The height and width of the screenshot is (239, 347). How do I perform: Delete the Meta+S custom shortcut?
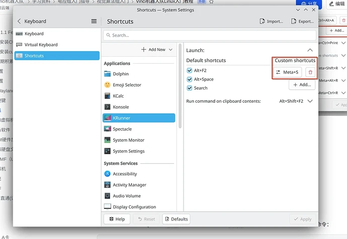[x=310, y=73]
